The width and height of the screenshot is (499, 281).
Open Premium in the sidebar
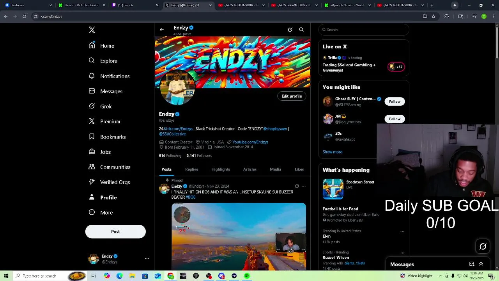click(104, 122)
